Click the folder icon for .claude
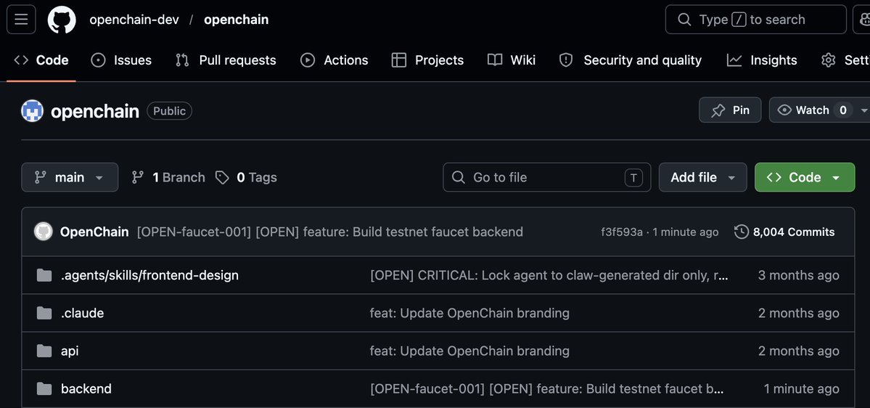870x408 pixels. [x=44, y=313]
